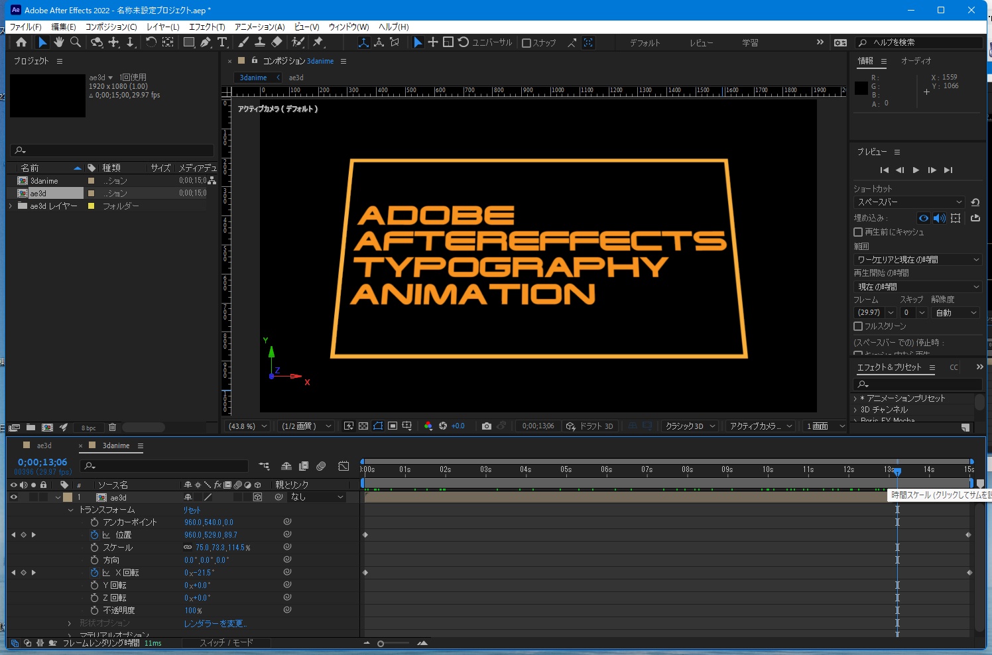Toggle the 3D layer switch for ae3d

click(257, 497)
